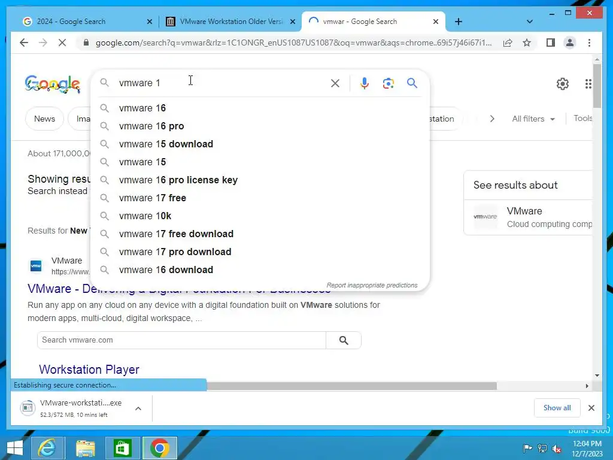Screen dimensions: 613x460
Task: Choose the suggestion vmware 10k
Action: click(260, 216)
